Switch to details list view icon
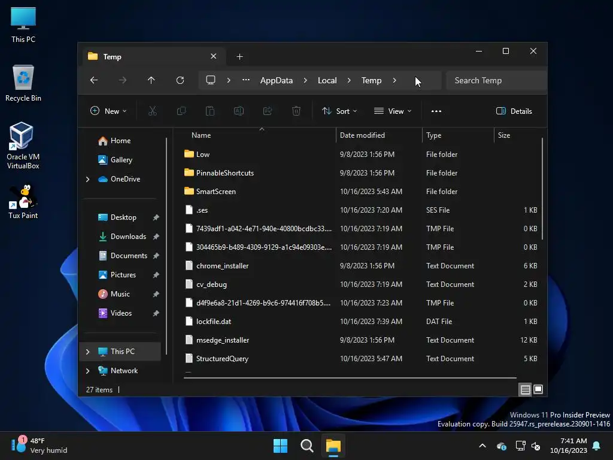This screenshot has width=613, height=460. click(525, 389)
